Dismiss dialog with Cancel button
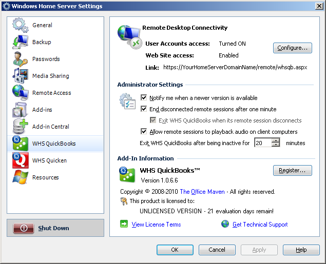326x264 pixels. pos(217,250)
